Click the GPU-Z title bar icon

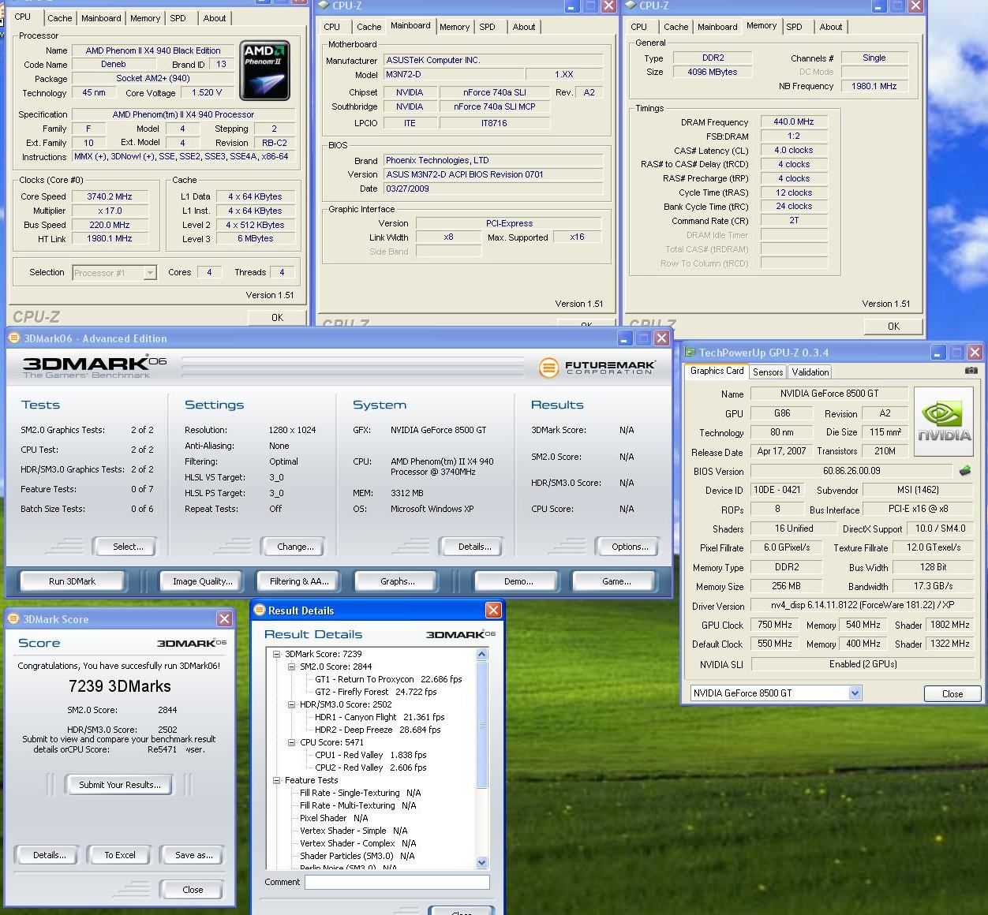[x=689, y=353]
